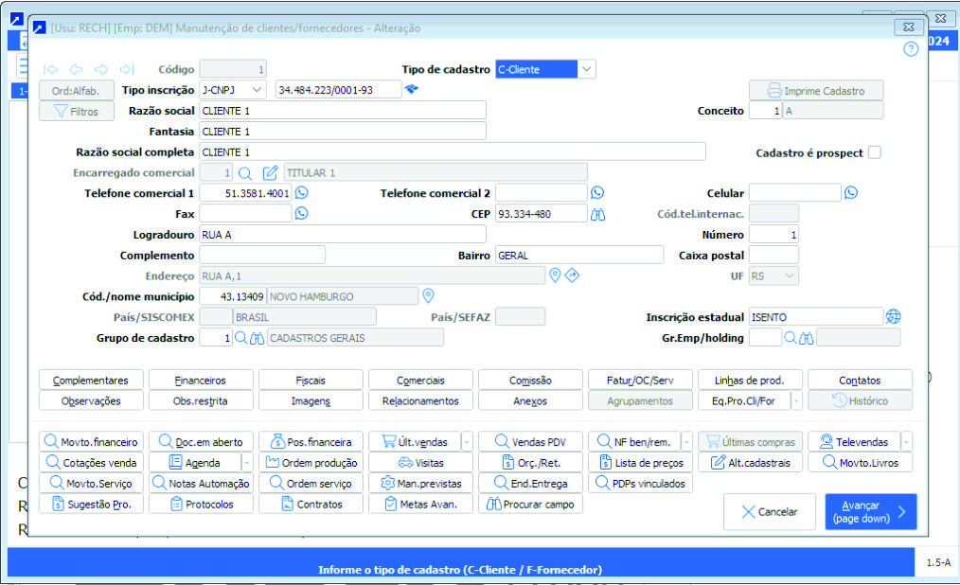Open the map pin icon next to Endereço
The height and width of the screenshot is (585, 960).
coord(555,275)
